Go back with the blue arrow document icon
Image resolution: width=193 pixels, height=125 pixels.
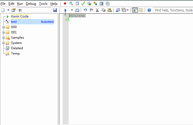pyautogui.click(x=118, y=10)
